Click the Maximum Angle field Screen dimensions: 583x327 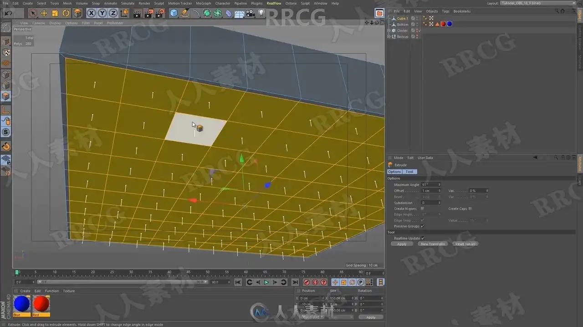pos(431,185)
